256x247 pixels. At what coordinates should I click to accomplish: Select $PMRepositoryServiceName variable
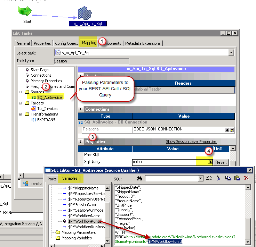point(86,194)
